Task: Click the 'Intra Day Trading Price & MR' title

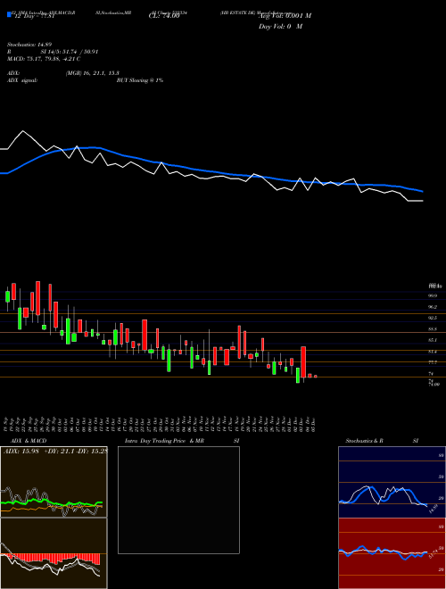Action: (164, 441)
